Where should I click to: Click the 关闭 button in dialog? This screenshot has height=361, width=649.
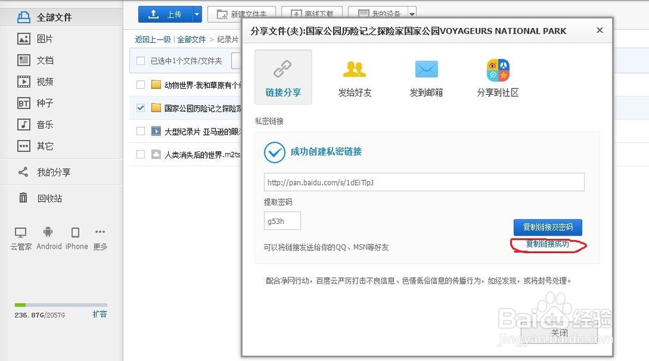559,333
